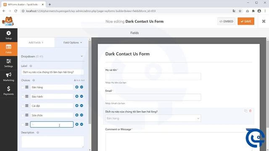Screen dimensions: 269x151
Task: Add a choice after Bán hàng
Action: [77, 87]
